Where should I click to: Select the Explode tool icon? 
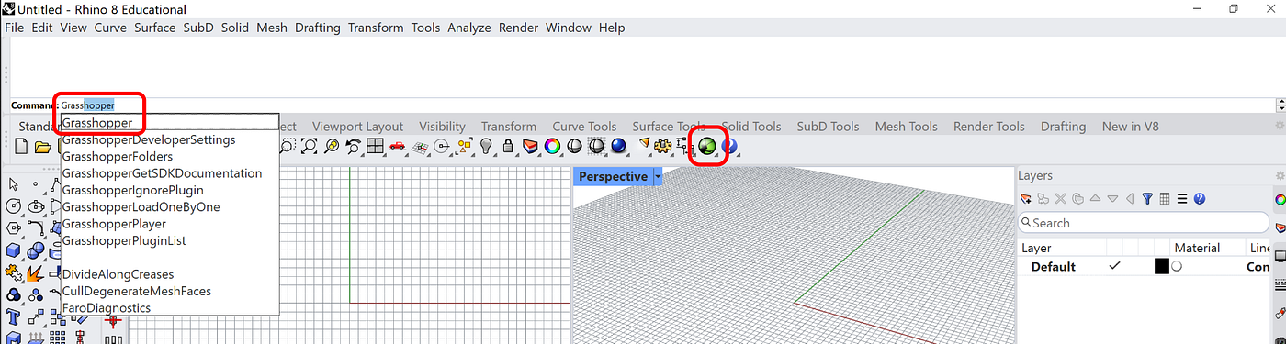pos(35,272)
